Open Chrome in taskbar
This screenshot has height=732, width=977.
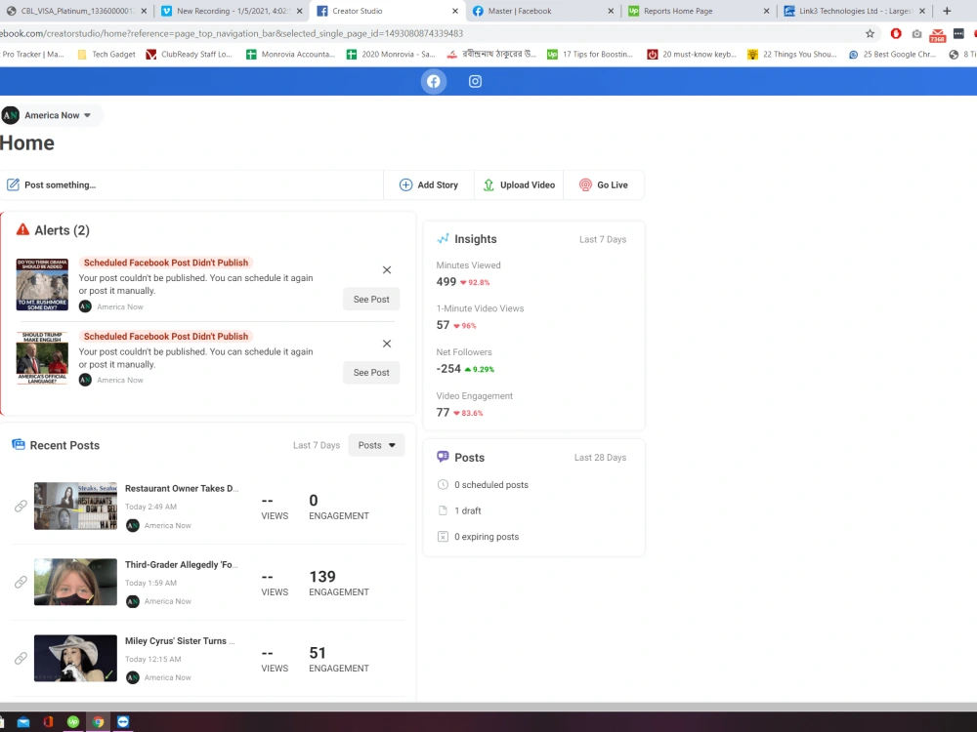98,722
